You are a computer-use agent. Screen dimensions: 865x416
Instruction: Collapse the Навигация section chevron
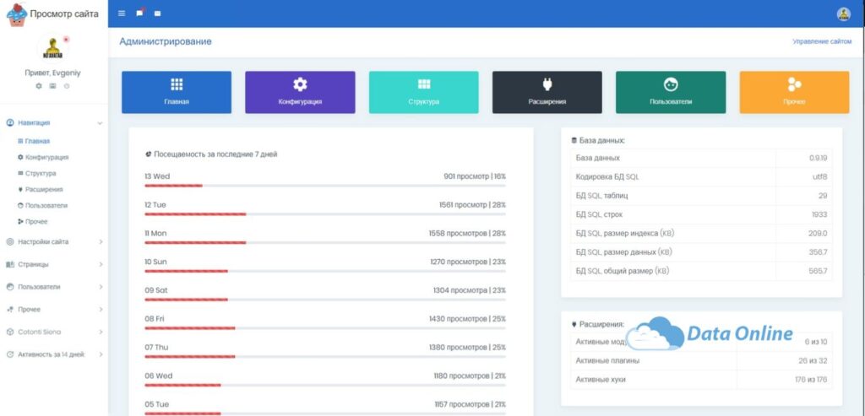[100, 123]
